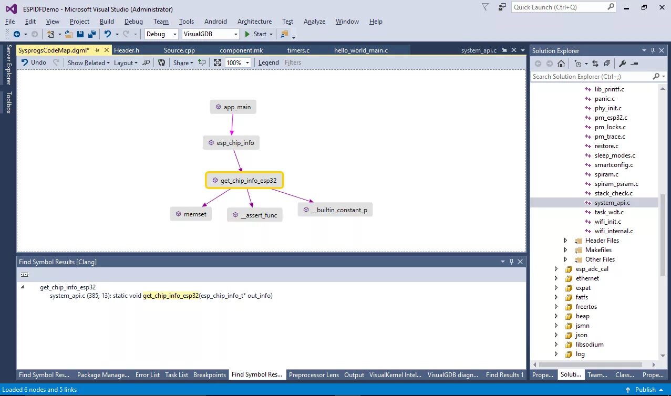Toggle auto-hide pin on Solution Explorer panel
Screen dimensions: 671x396
pos(653,50)
